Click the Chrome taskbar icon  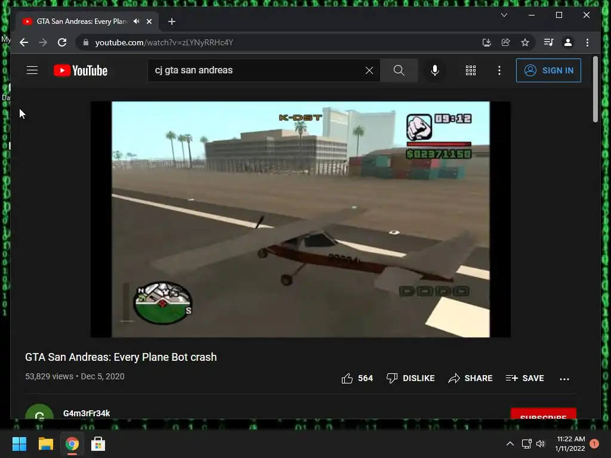coord(72,444)
